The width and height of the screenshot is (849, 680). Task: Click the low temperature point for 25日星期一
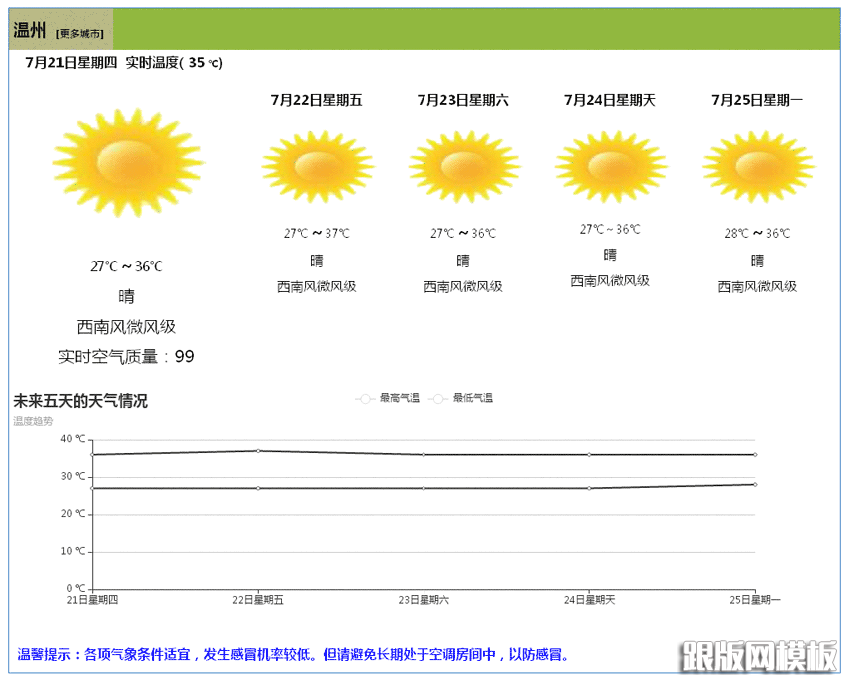pyautogui.click(x=754, y=484)
